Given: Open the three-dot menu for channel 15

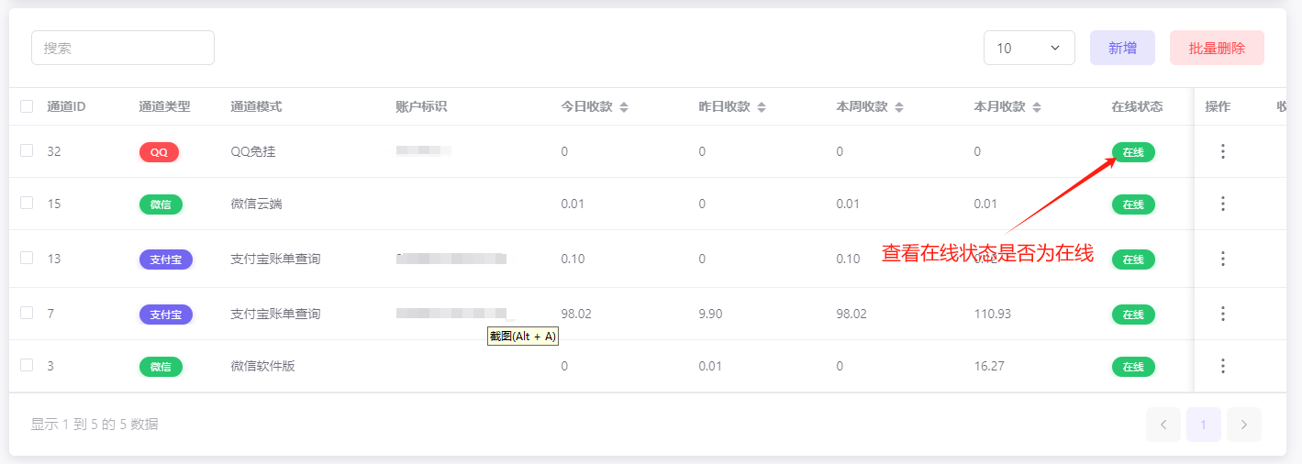Looking at the screenshot, I should click(1222, 204).
